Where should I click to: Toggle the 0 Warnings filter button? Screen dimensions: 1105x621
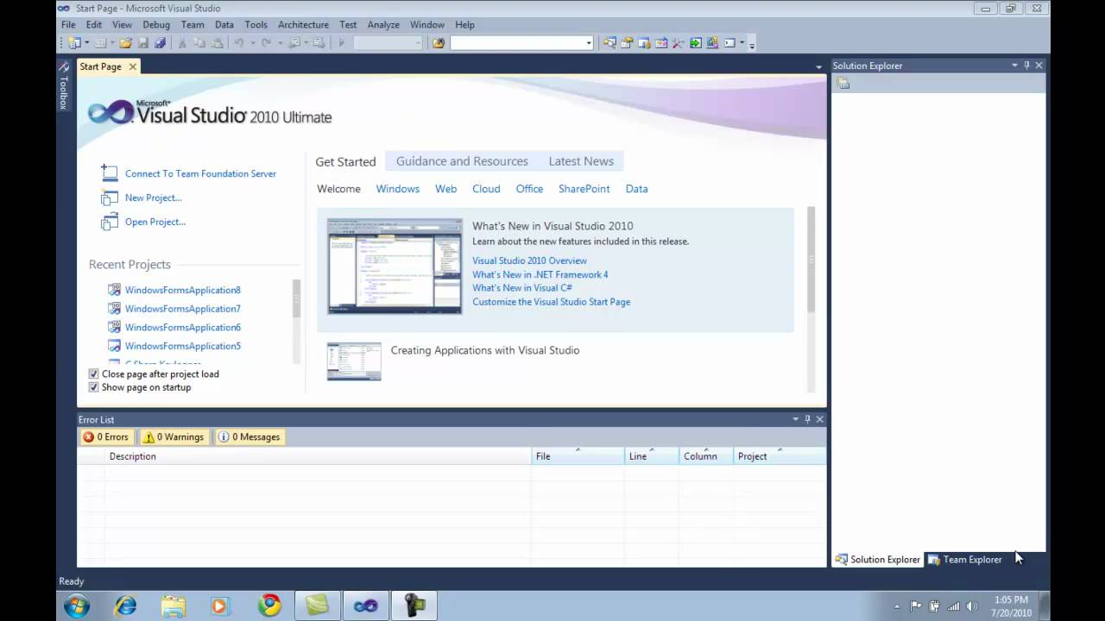tap(174, 437)
